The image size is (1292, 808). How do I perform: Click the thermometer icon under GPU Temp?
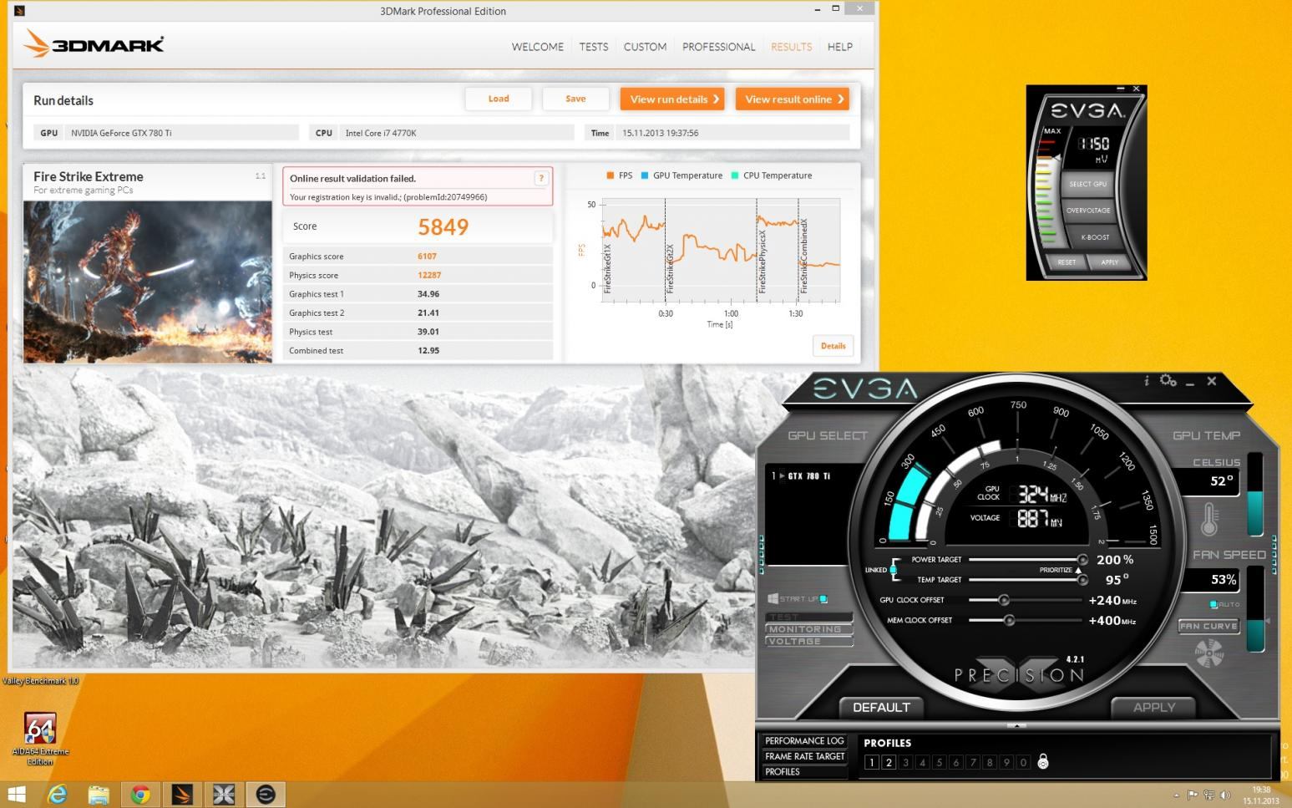point(1209,519)
